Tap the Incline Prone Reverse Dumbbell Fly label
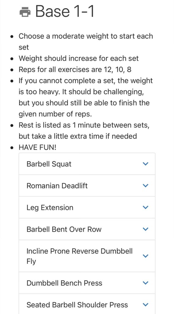This screenshot has width=174, height=314. pos(79,256)
